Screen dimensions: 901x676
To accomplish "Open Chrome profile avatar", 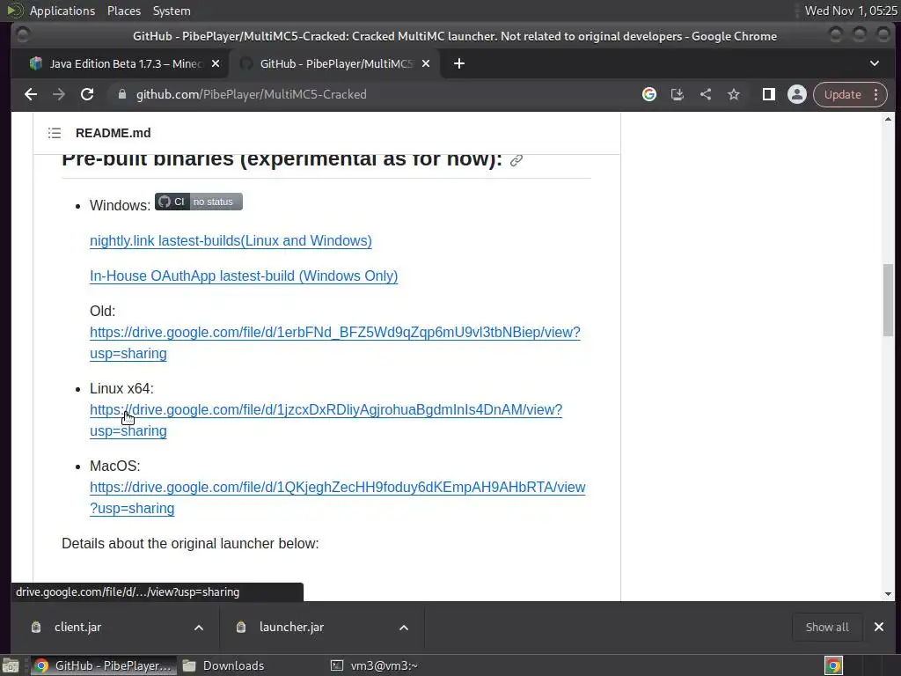I will point(796,94).
